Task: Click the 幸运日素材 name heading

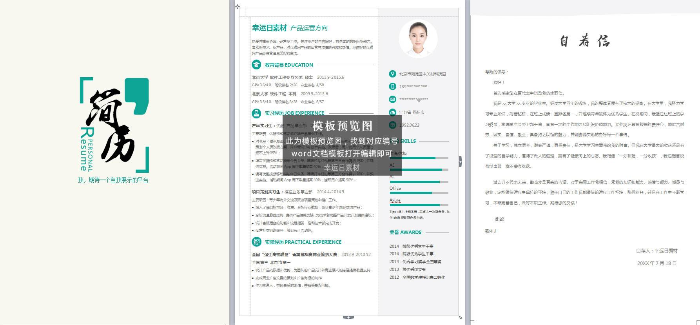Action: click(269, 28)
